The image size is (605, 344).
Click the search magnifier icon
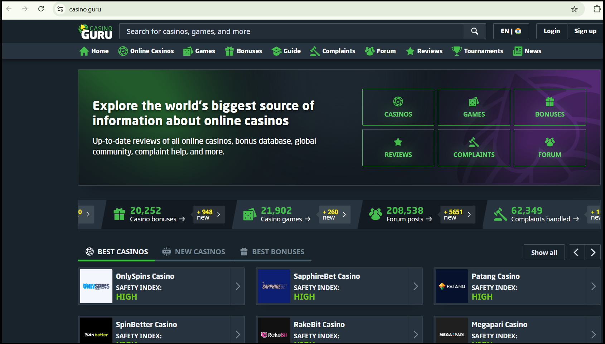(475, 31)
